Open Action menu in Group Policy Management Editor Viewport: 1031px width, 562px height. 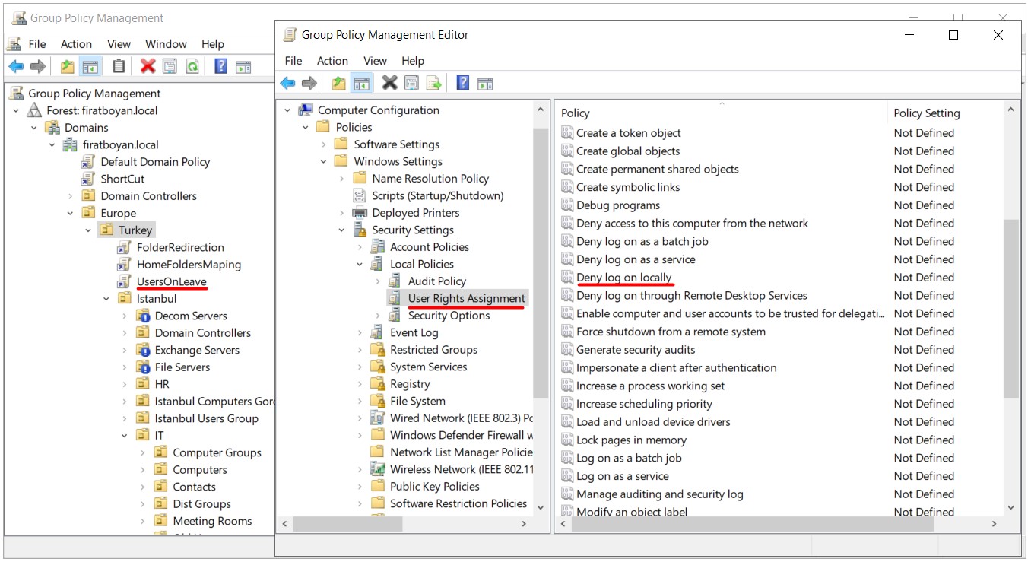click(332, 61)
